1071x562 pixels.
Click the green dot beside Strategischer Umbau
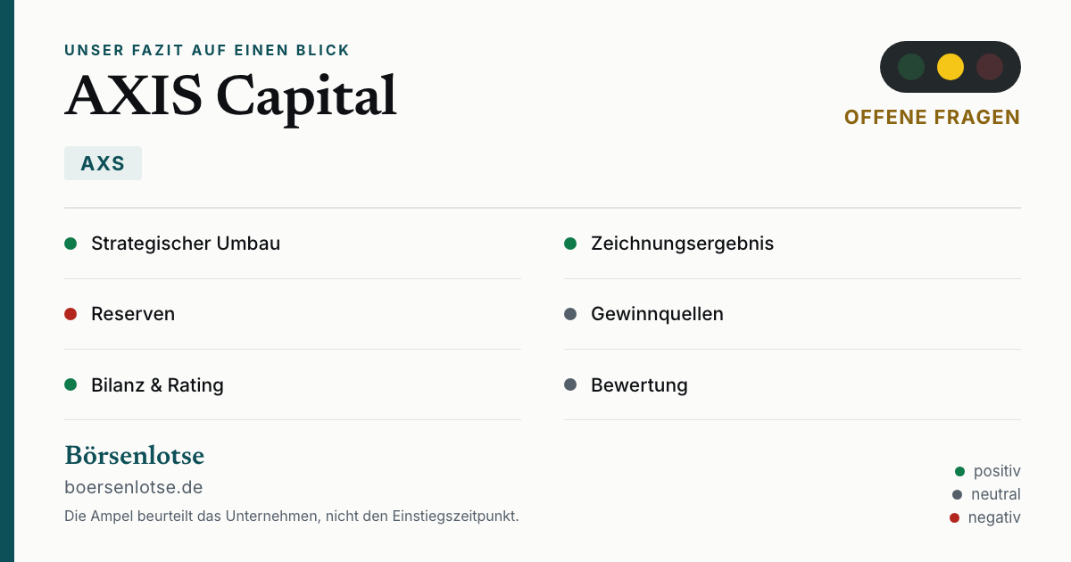click(71, 244)
